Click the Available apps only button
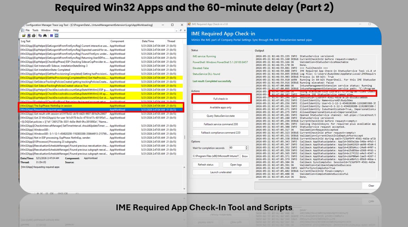The height and width of the screenshot is (227, 408). coord(221,107)
